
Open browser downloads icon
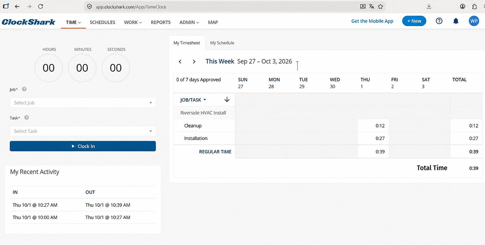pyautogui.click(x=429, y=7)
